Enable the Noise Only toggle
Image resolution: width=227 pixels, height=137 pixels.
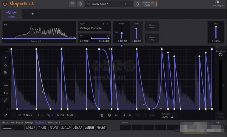(x=152, y=38)
